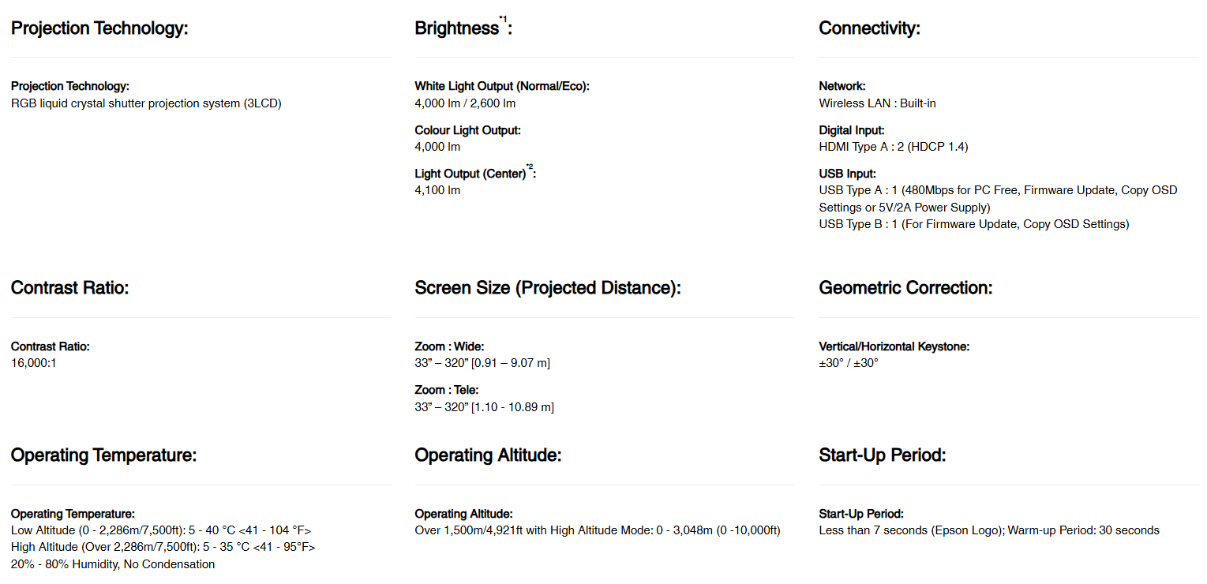Viewport: 1207px width, 584px height.
Task: Click the Vertical/Horizontal Keystone label
Action: 894,346
